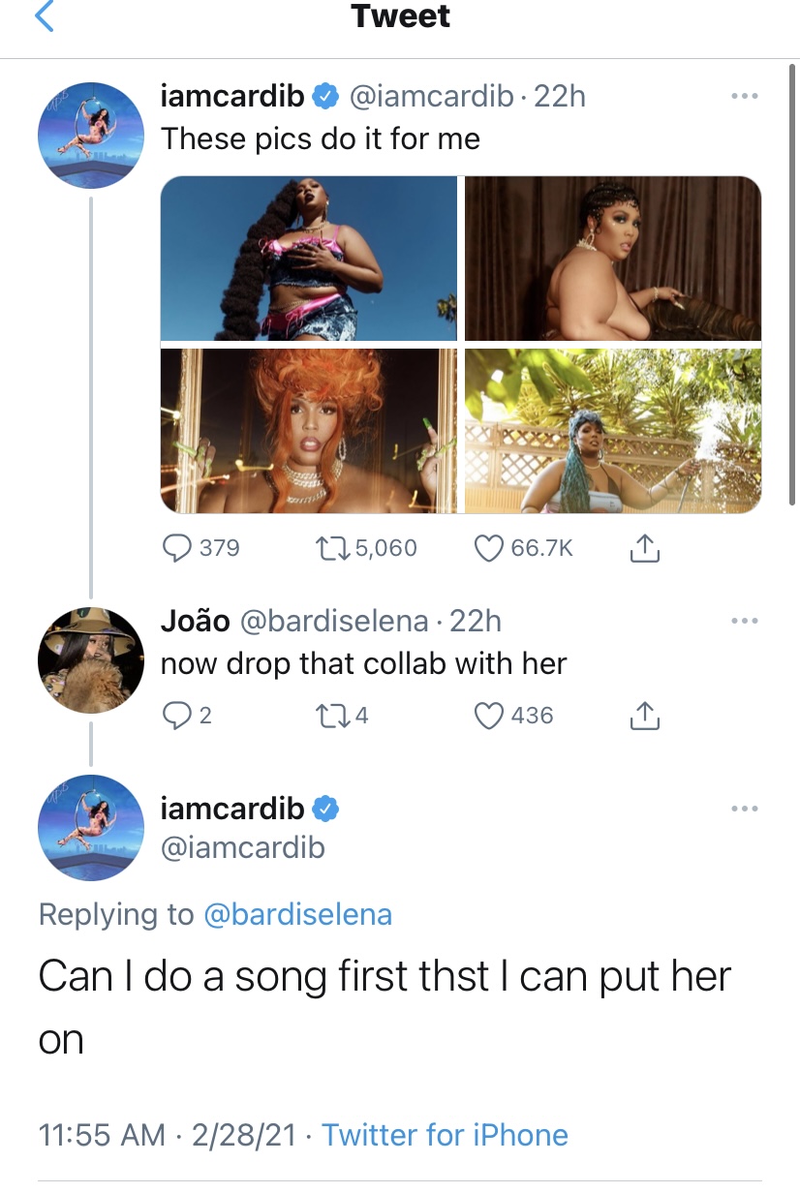Open the top-left blue sky photo
The height and width of the screenshot is (1193, 800).
pyautogui.click(x=309, y=259)
